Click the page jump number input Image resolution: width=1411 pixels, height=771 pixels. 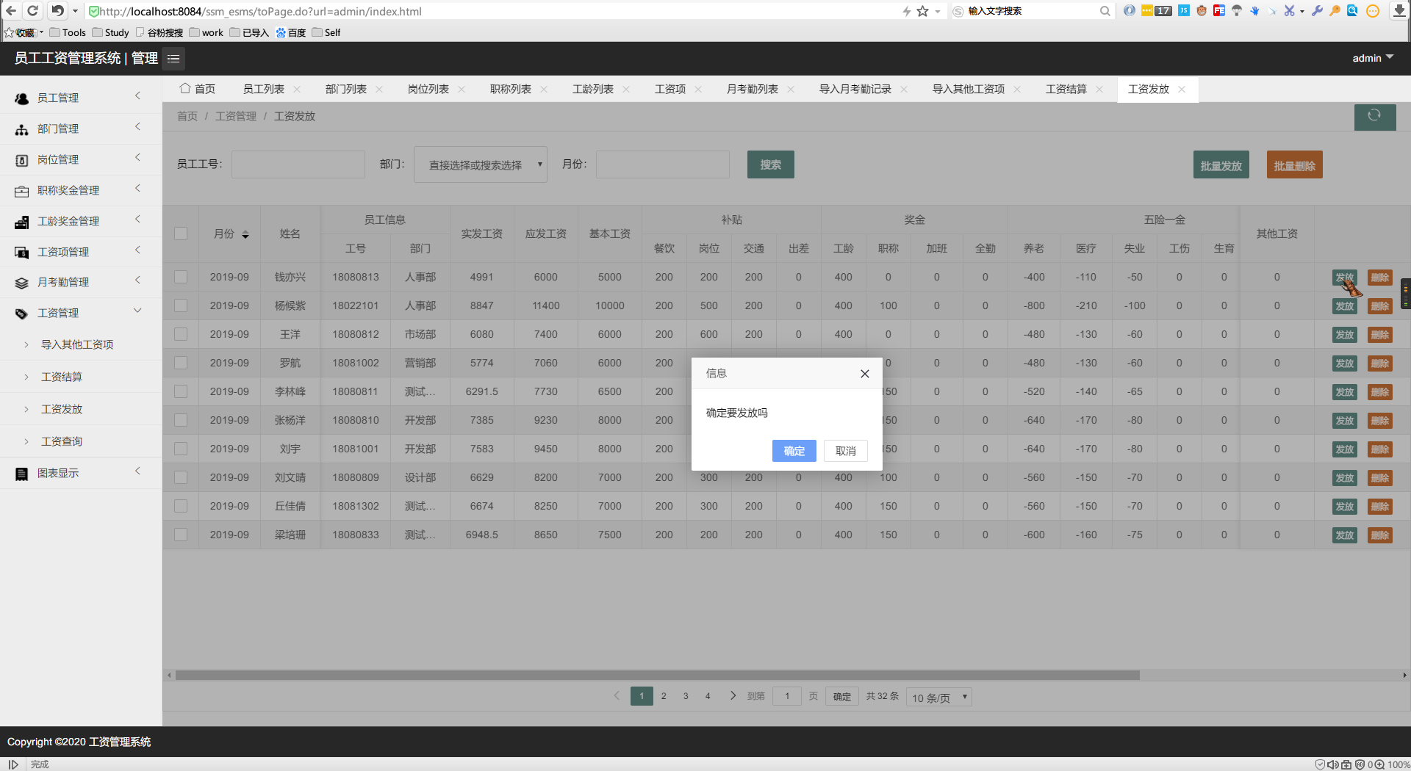pos(787,697)
